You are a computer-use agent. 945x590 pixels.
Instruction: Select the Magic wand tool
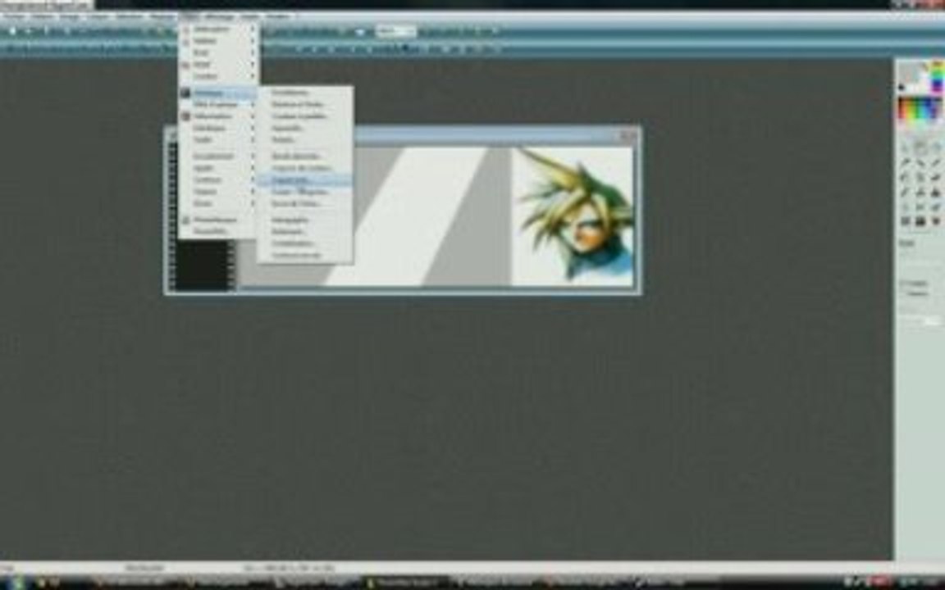pyautogui.click(x=920, y=162)
